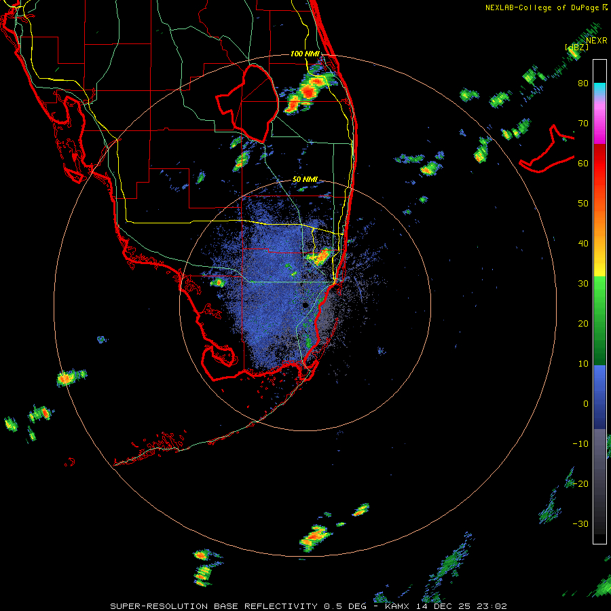The image size is (611, 611).
Task: Click the black radar site dot
Action: (x=305, y=305)
